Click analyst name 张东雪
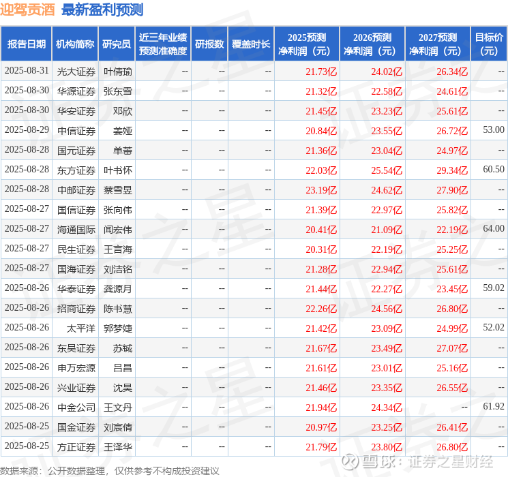This screenshot has height=477, width=508. coord(118,91)
